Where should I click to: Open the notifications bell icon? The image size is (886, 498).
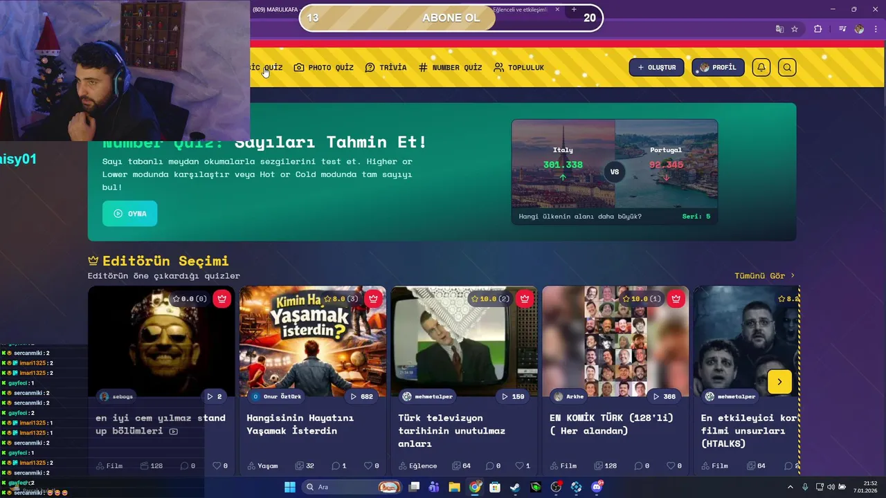point(761,67)
